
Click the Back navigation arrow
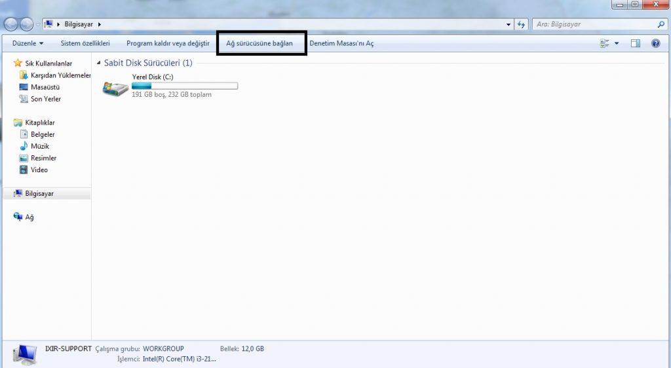[10, 24]
